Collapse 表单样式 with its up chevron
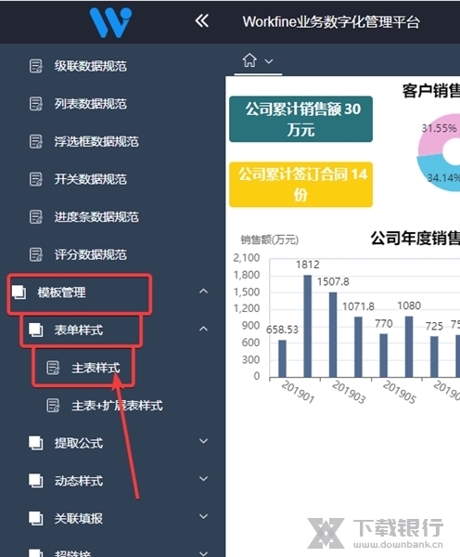Screen dimensions: 460x557 pos(203,329)
